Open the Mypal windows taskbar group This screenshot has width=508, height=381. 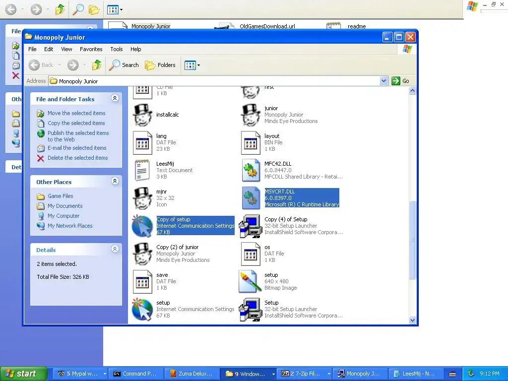pyautogui.click(x=79, y=374)
